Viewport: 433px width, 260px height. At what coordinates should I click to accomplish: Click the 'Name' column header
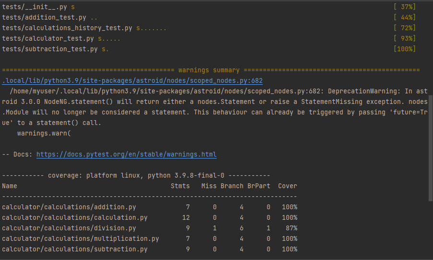tap(10, 186)
